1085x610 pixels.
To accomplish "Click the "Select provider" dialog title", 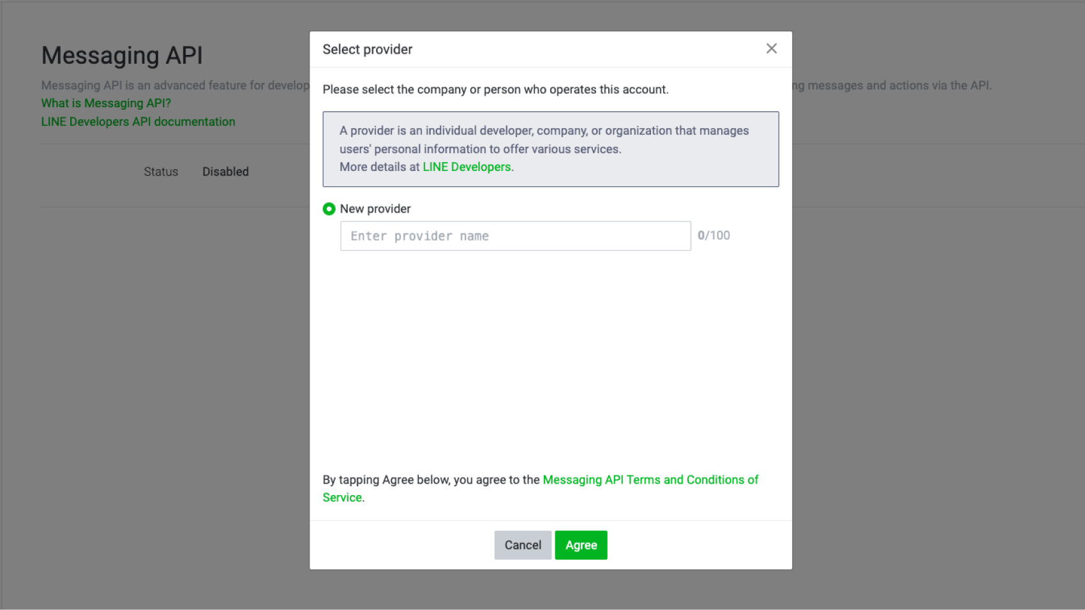I will click(x=367, y=50).
